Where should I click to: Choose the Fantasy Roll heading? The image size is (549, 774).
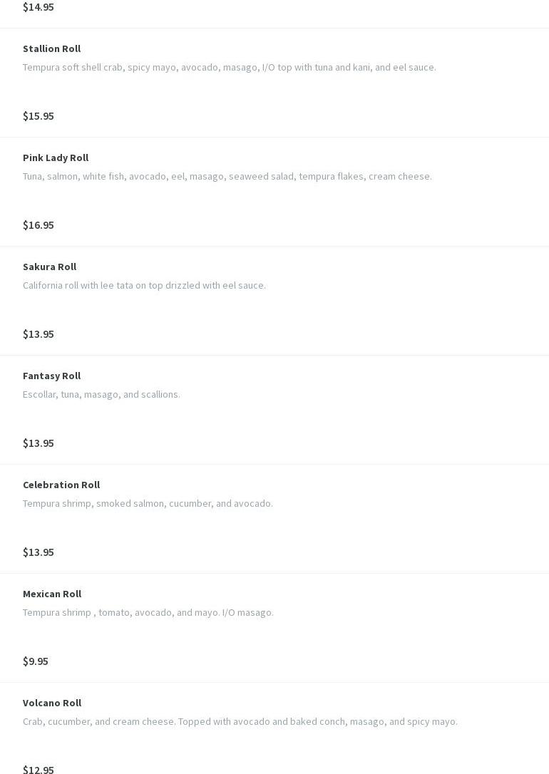point(51,376)
